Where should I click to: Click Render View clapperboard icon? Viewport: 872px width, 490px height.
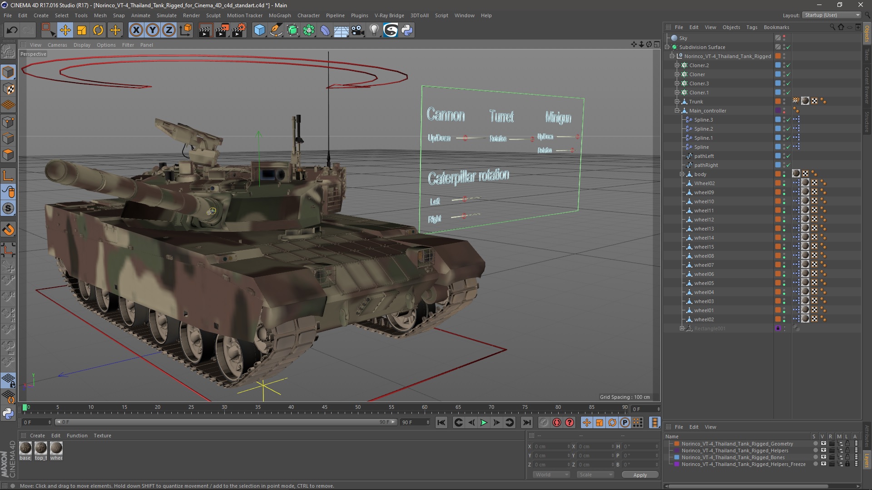click(x=205, y=30)
